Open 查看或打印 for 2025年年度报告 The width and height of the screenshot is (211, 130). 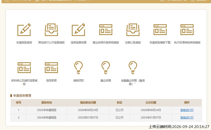click(187, 110)
